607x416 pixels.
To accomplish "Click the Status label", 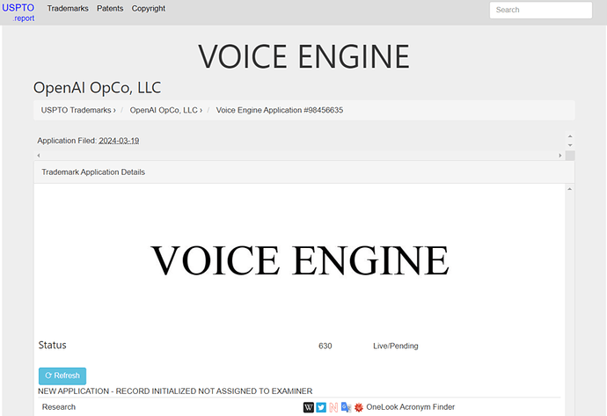I will [x=52, y=345].
